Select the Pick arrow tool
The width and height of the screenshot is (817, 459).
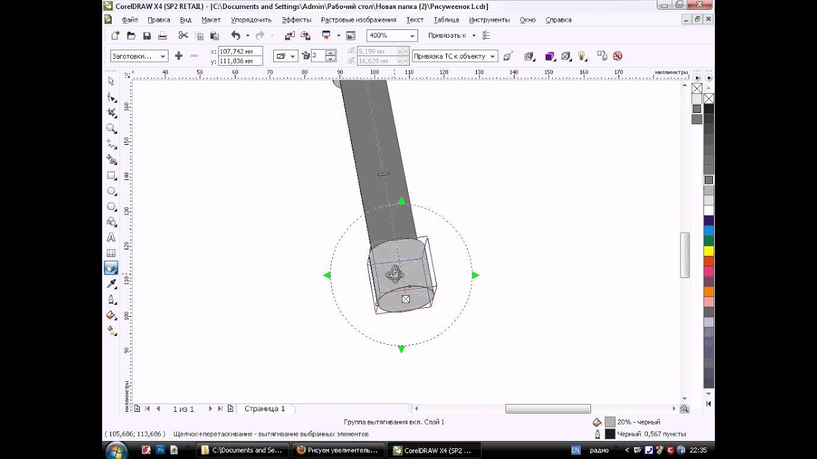(x=111, y=81)
